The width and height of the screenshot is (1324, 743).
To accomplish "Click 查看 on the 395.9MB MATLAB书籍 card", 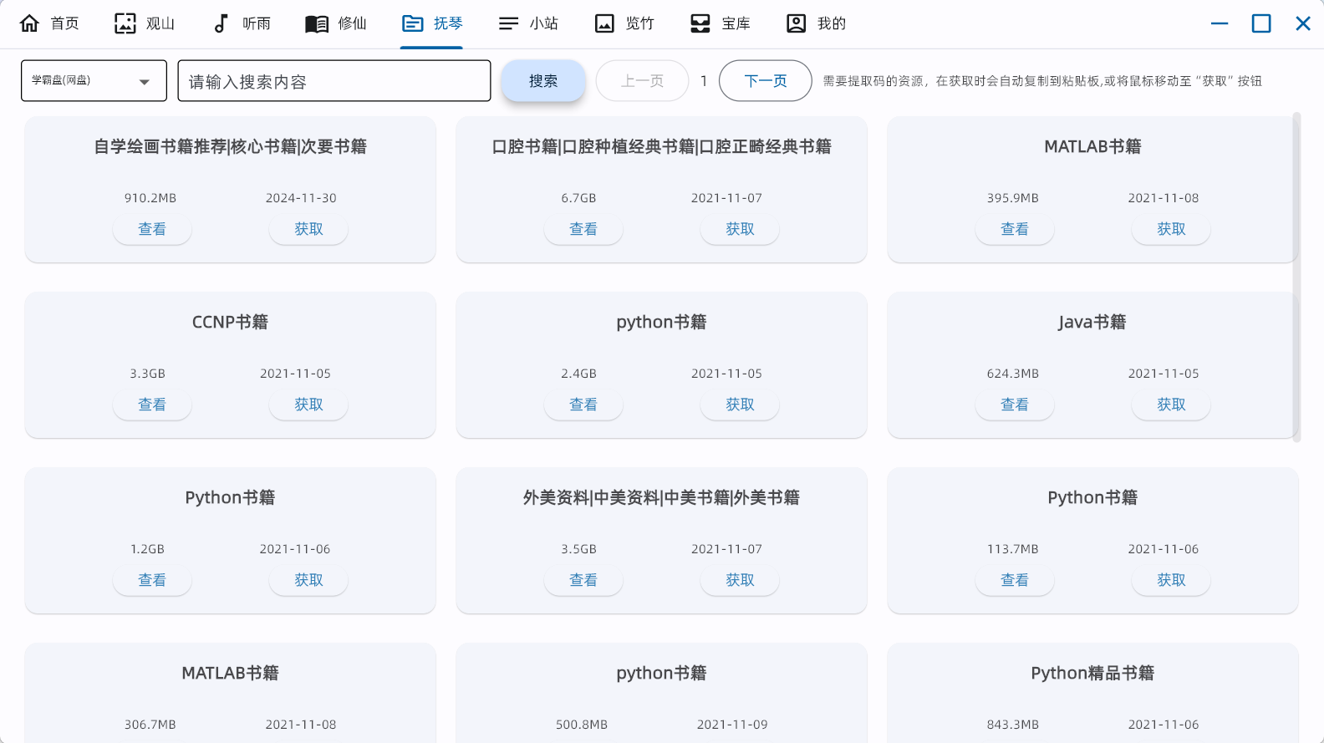I will (1015, 229).
